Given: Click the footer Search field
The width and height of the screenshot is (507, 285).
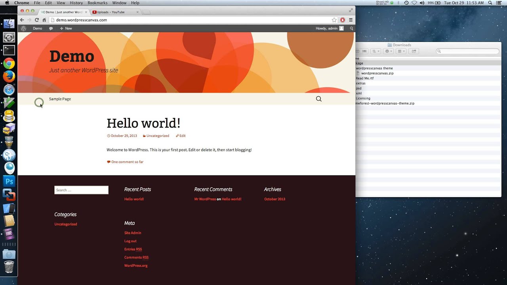Looking at the screenshot, I should [81, 190].
